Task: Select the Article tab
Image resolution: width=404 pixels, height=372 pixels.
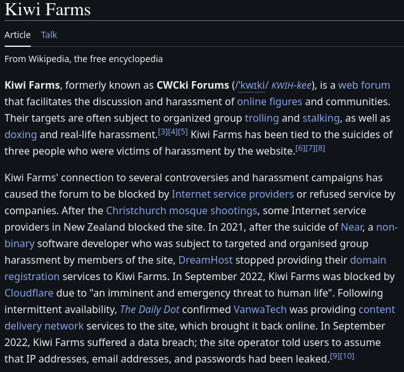Action: pos(18,35)
